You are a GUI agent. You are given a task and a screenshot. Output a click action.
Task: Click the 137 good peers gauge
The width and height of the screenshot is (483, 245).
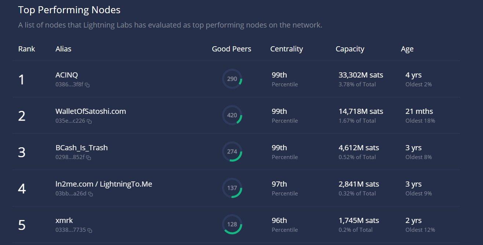click(232, 188)
